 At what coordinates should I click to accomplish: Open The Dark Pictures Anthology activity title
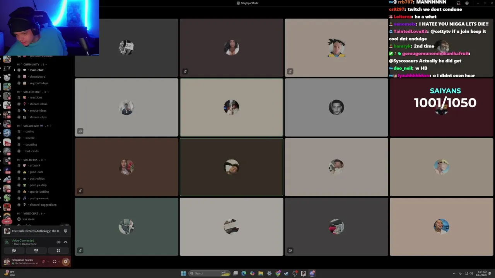coord(36,231)
